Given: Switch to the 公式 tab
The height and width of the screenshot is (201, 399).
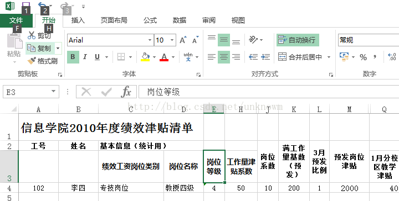Looking at the screenshot, I should (150, 20).
